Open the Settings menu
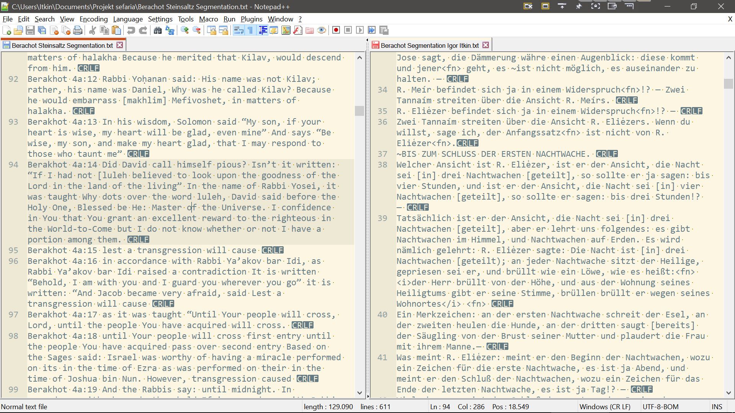 [160, 19]
